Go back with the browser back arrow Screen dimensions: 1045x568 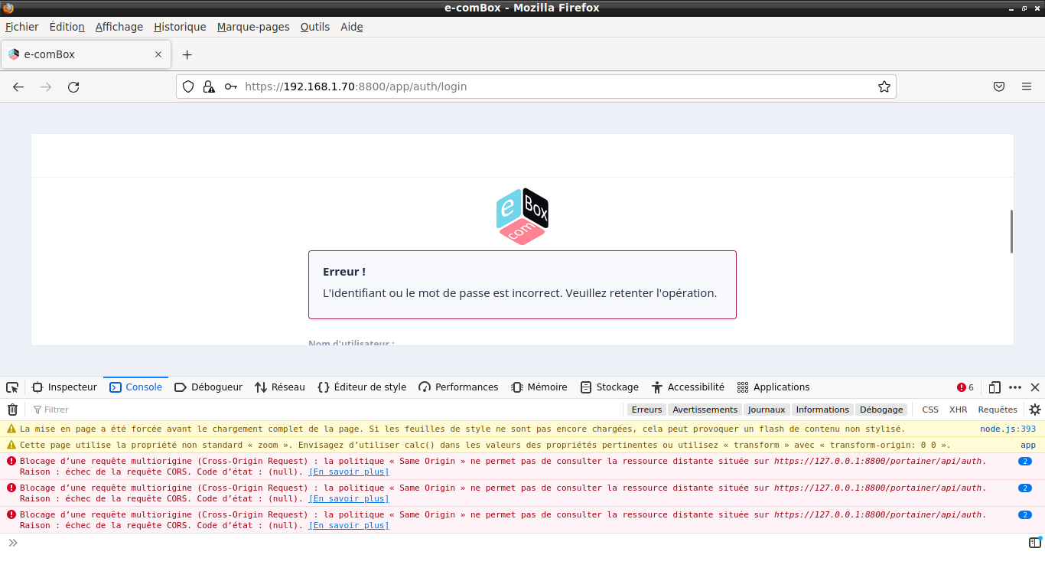18,87
